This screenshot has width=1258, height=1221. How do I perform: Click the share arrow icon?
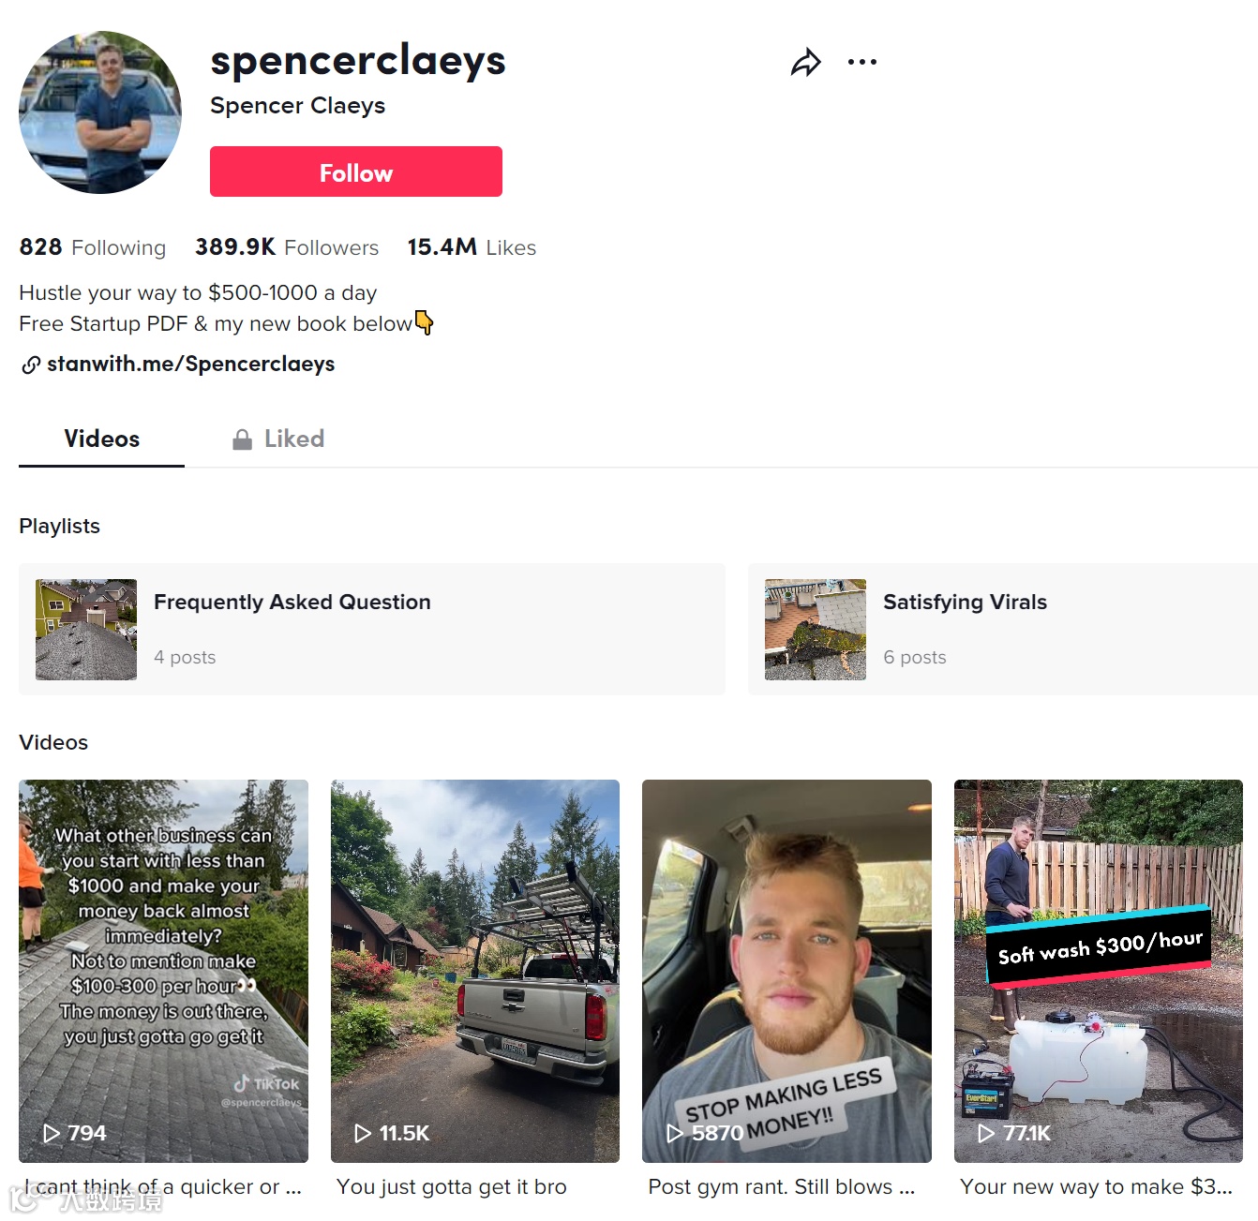point(805,63)
